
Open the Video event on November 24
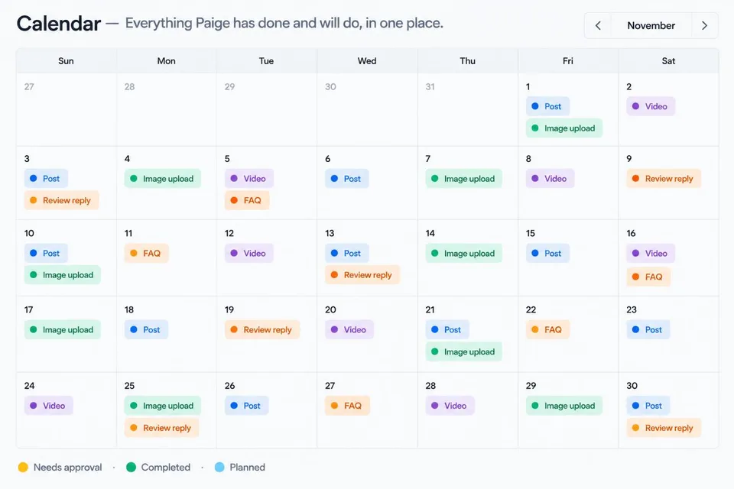point(49,406)
